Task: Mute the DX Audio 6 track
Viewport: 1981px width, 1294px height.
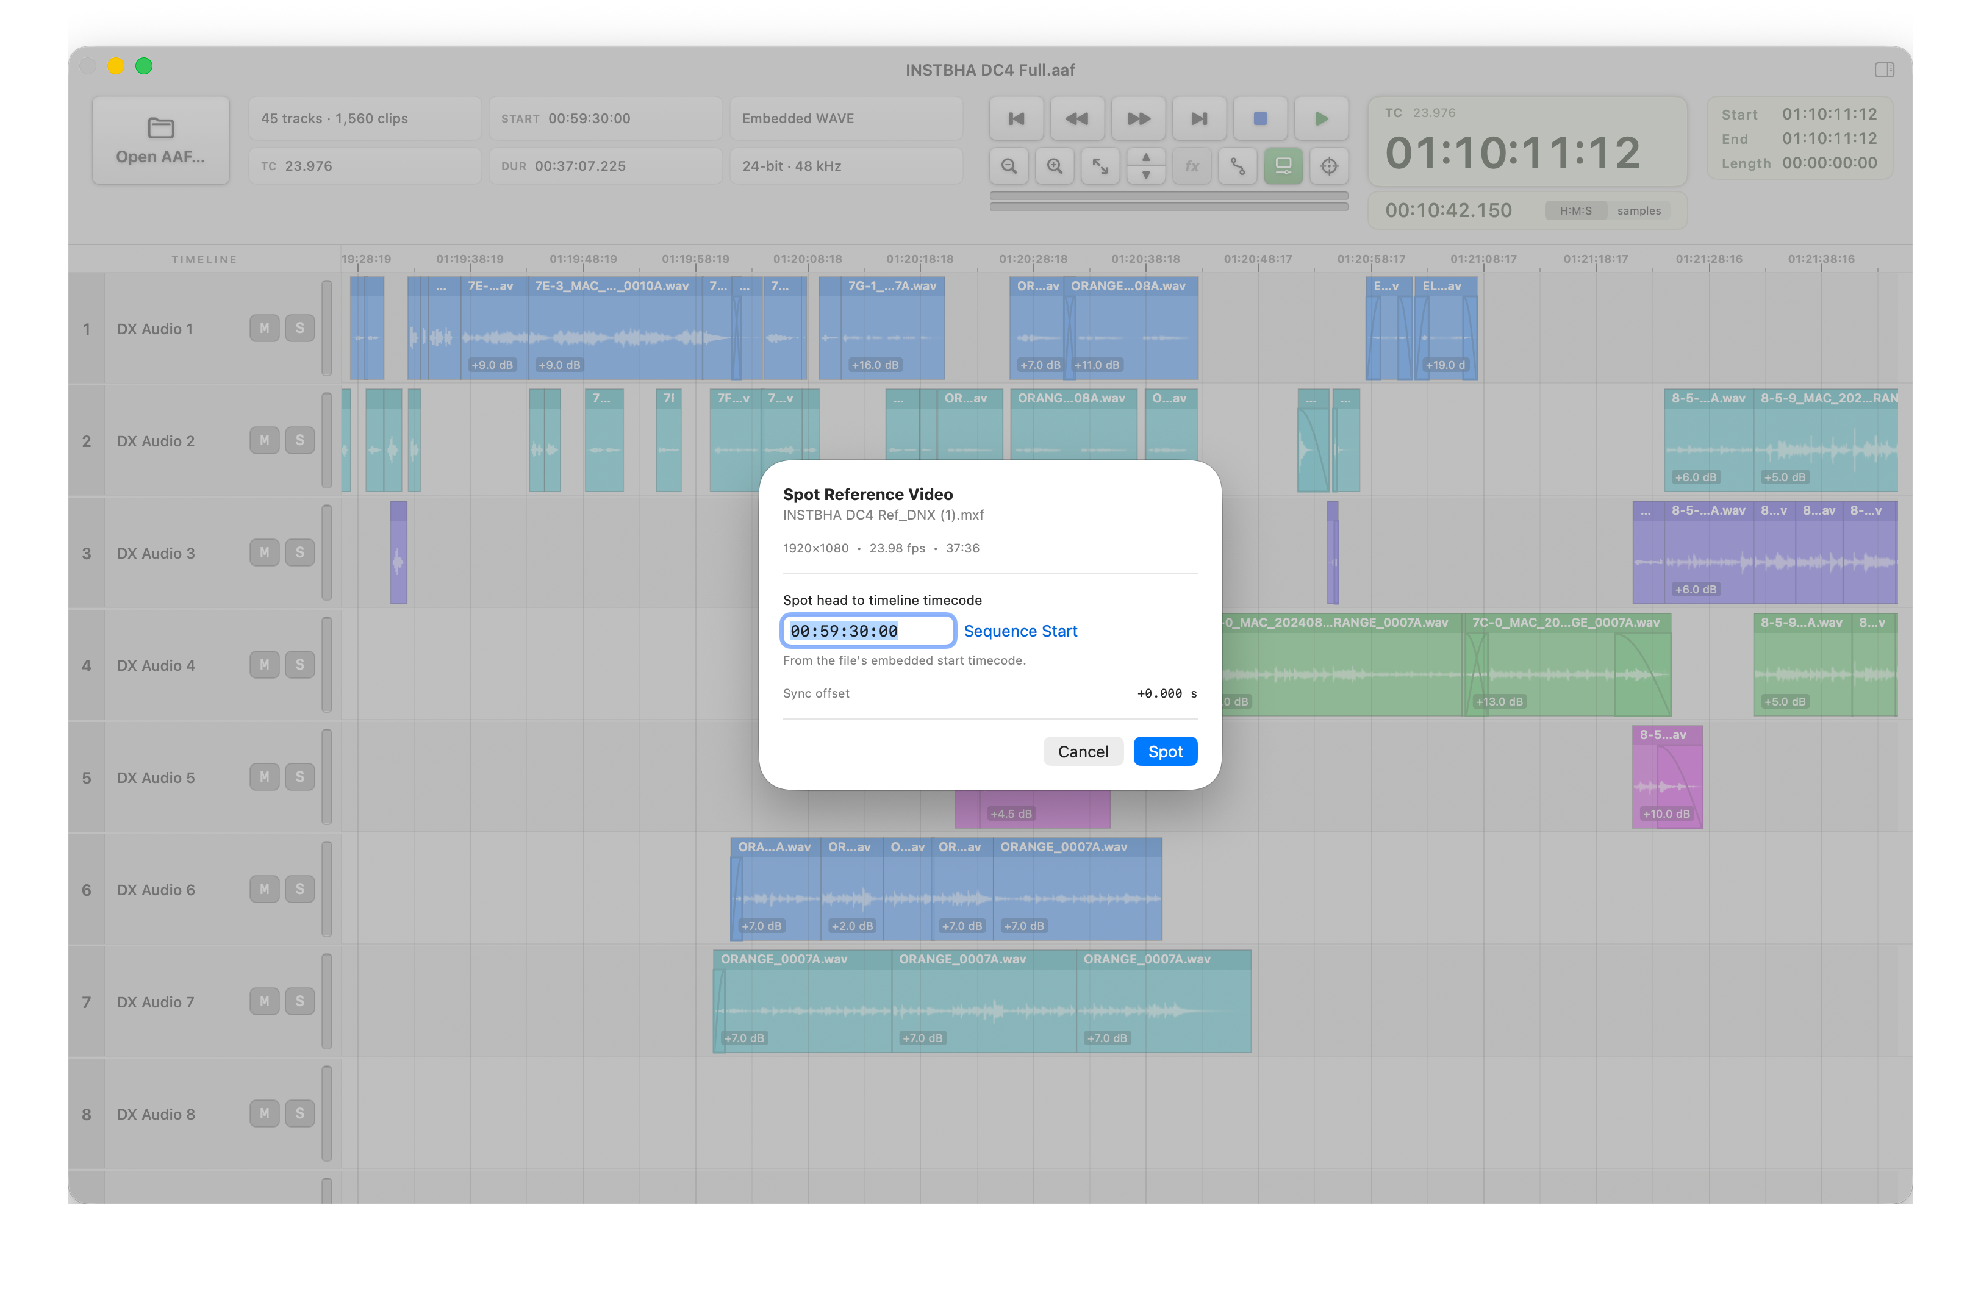Action: [x=265, y=888]
